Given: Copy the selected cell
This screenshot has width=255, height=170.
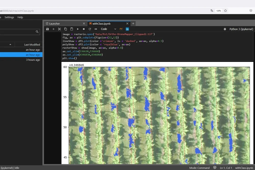Looking at the screenshot, I should point(66,29).
